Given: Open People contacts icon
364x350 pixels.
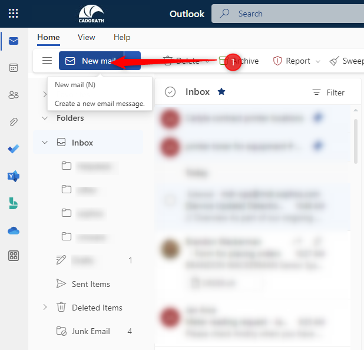Looking at the screenshot, I should (14, 95).
